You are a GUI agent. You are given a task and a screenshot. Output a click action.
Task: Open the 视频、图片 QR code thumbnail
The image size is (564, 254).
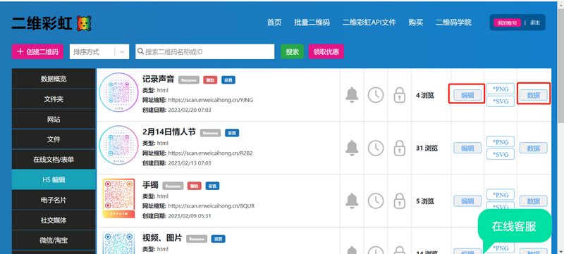click(118, 243)
